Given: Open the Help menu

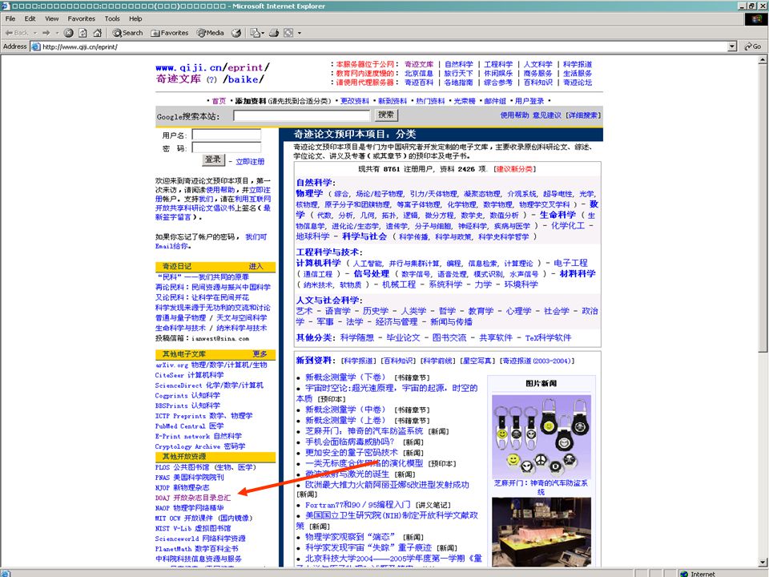Looking at the screenshot, I should 135,18.
